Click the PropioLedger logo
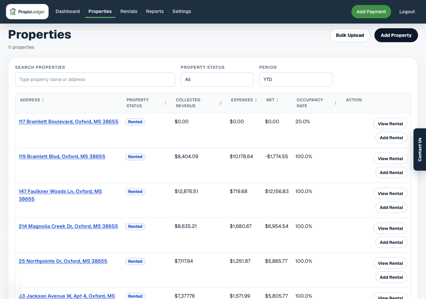This screenshot has width=426, height=299. coord(27,12)
